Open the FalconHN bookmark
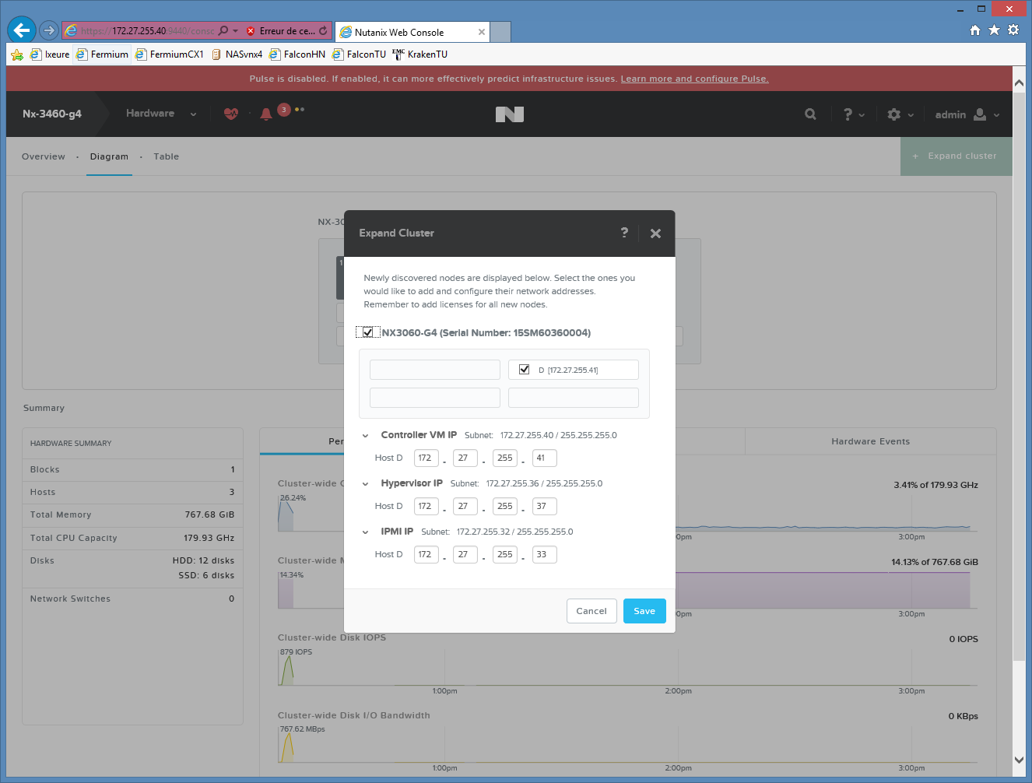1032x783 pixels. [297, 54]
